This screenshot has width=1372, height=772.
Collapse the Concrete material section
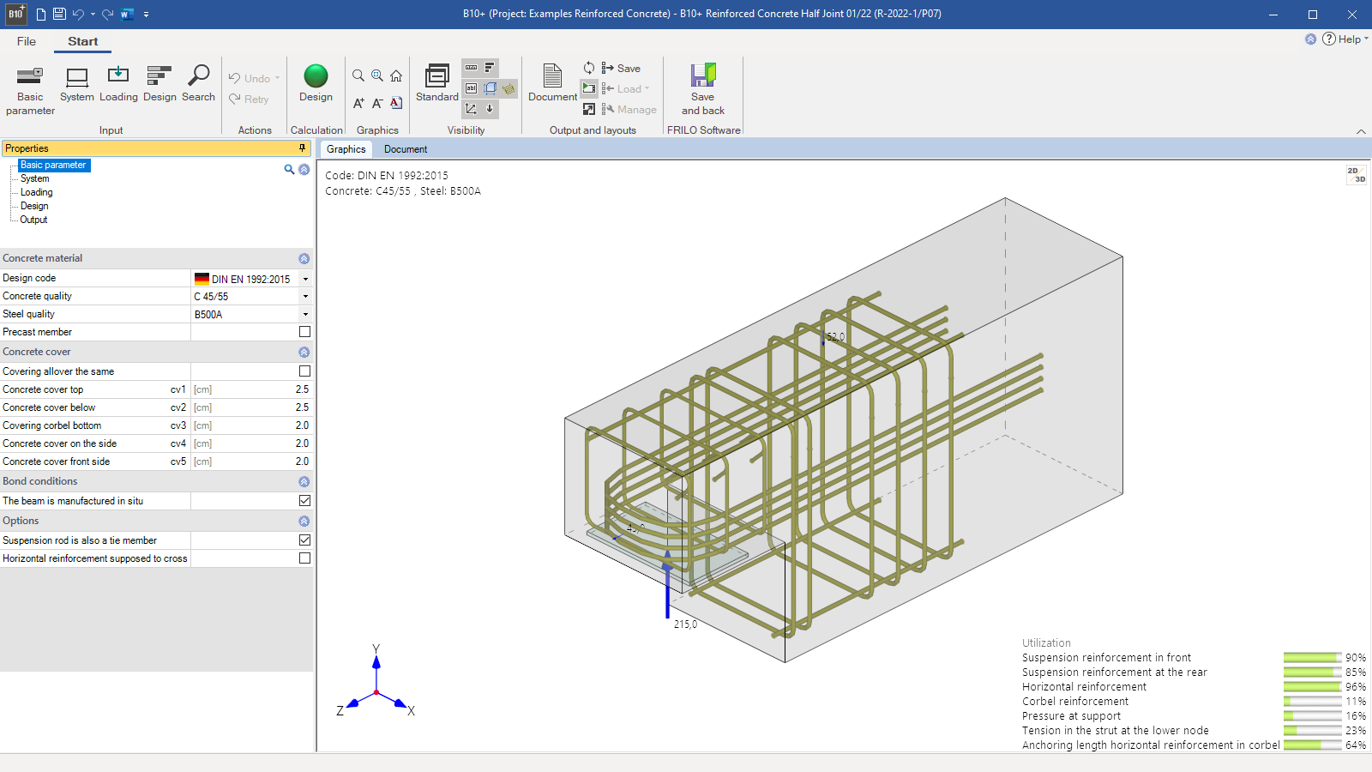[304, 258]
